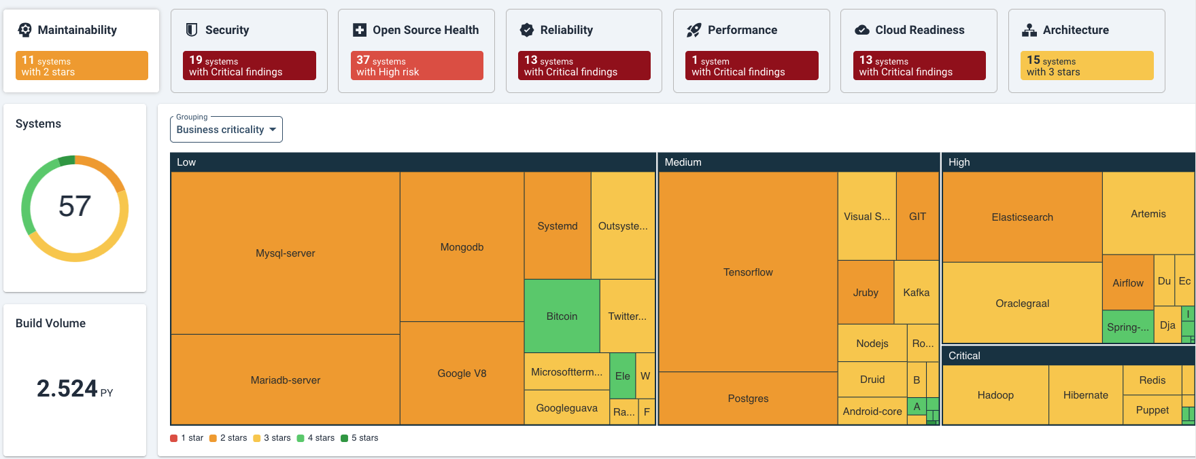Image resolution: width=1196 pixels, height=459 pixels.
Task: Open the Hibernate tile
Action: pyautogui.click(x=1086, y=395)
